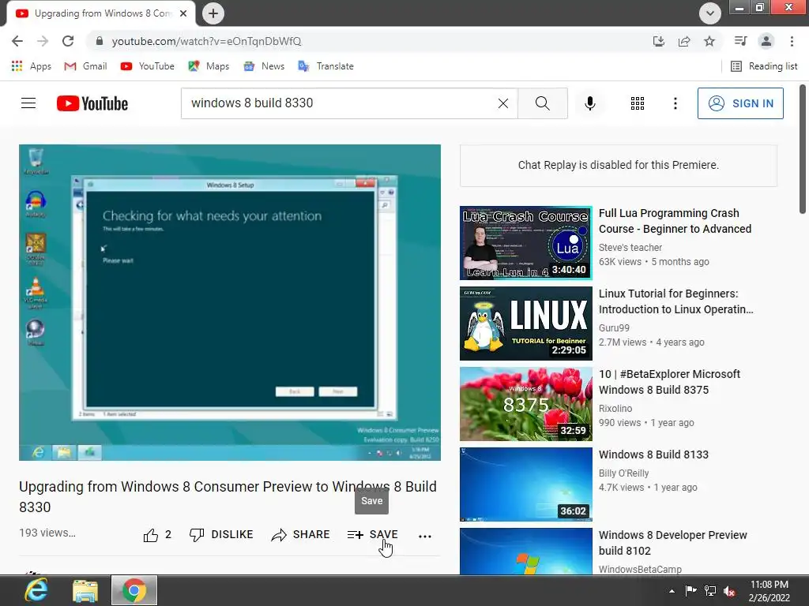Open the Windows 8 Build 8375 thumbnail
The height and width of the screenshot is (606, 809).
click(x=525, y=403)
